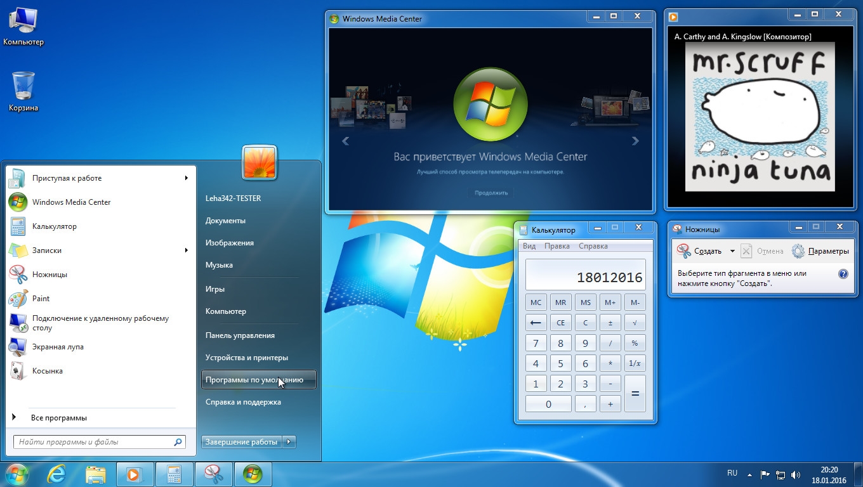
Task: Show hidden tray icons arrow
Action: point(749,474)
